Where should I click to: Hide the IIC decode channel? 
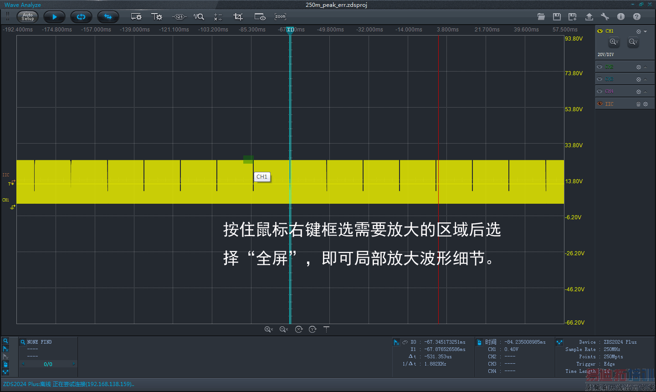600,104
